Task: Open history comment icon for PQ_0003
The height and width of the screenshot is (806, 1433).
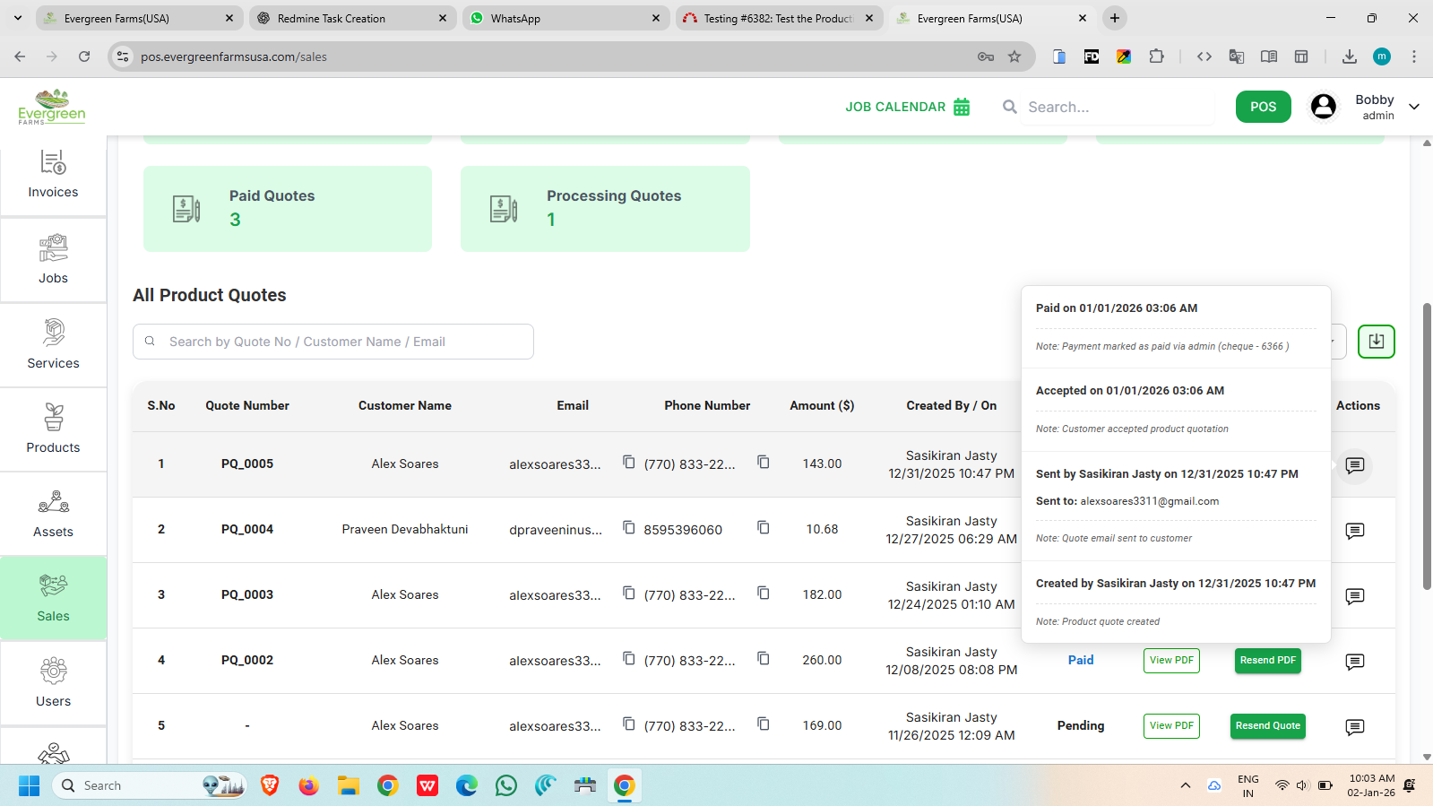Action: (x=1354, y=596)
